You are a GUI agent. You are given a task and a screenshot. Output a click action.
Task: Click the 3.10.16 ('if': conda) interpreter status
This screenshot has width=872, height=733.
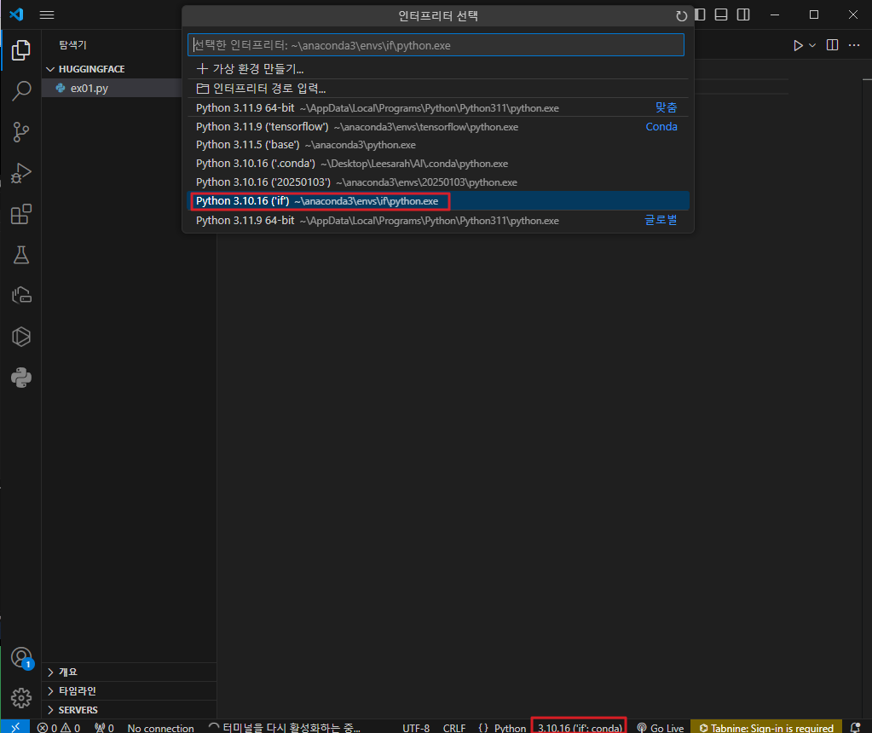(x=580, y=727)
